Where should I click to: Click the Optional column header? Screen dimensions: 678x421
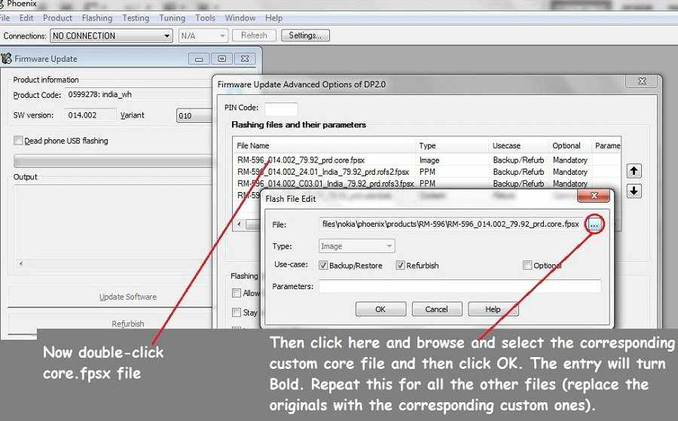[570, 145]
